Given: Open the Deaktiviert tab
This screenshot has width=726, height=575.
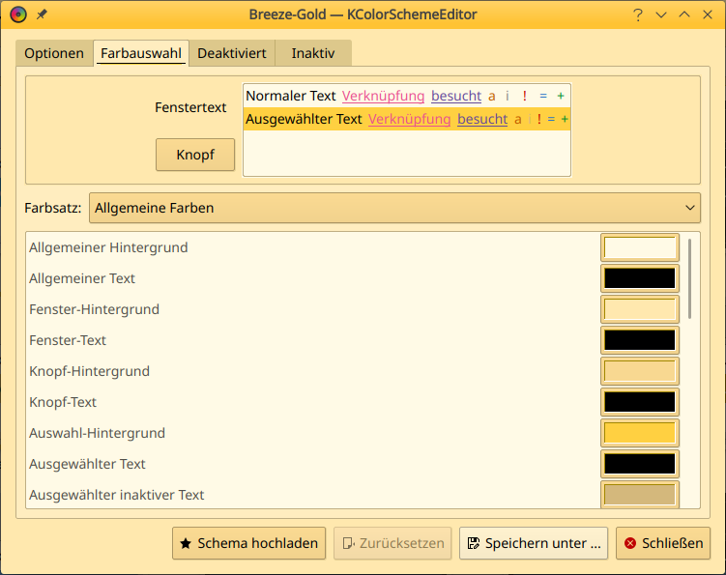Looking at the screenshot, I should [x=232, y=53].
